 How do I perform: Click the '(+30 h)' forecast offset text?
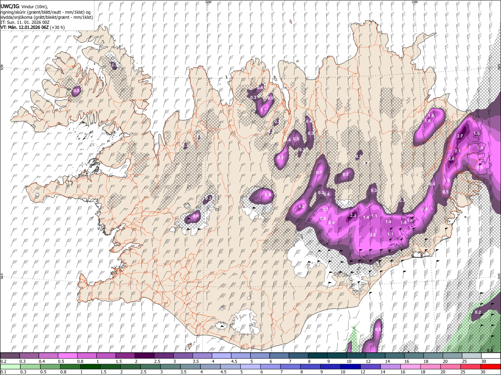(57, 27)
